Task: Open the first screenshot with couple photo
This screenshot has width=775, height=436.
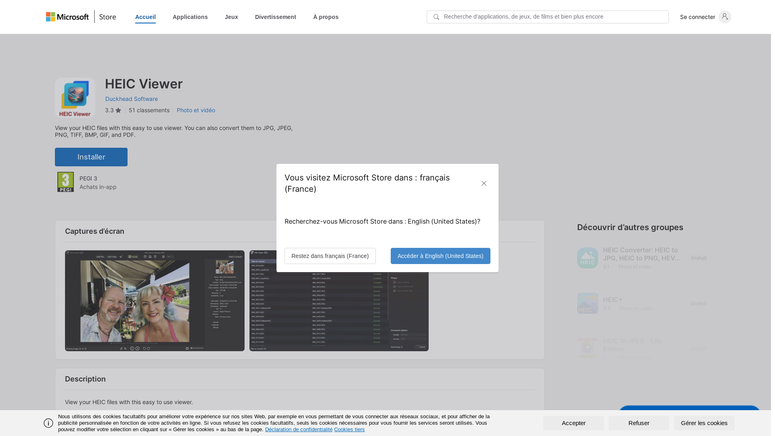Action: pyautogui.click(x=155, y=301)
